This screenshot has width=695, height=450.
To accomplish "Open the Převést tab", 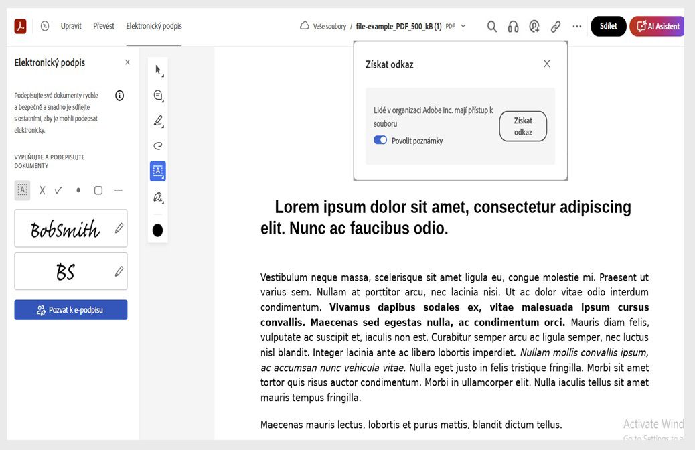I will click(x=104, y=25).
